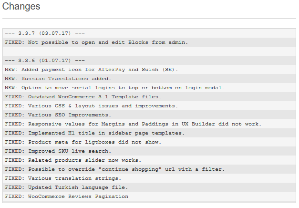Screen dimensions: 299x208
Task: Click the Various CSS & layout issues line
Action: pos(91,106)
